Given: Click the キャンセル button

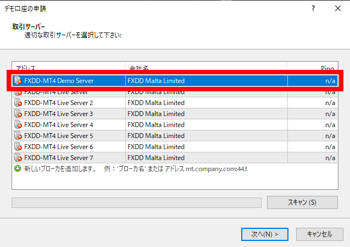Looking at the screenshot, I should tap(319, 234).
